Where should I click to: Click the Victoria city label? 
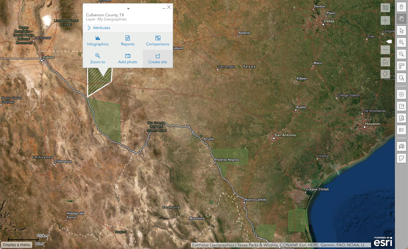click(x=323, y=156)
